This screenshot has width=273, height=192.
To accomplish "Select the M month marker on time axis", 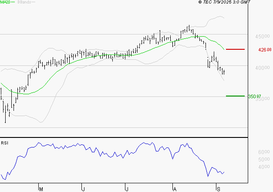I will click(x=41, y=189).
